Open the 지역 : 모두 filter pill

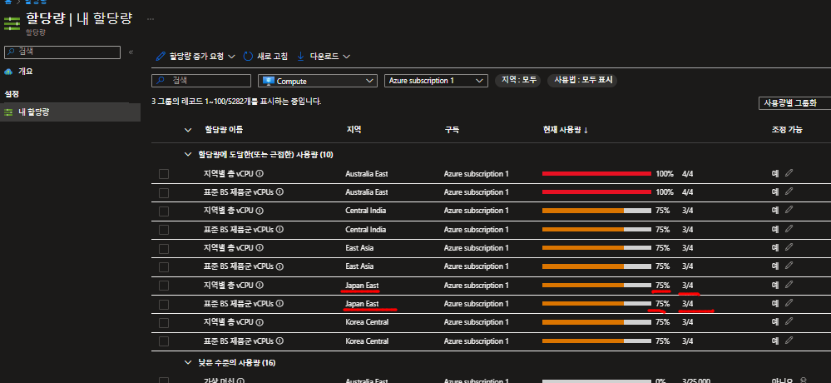pyautogui.click(x=517, y=81)
